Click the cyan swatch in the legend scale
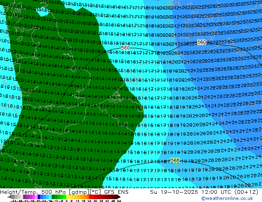 (x=50, y=197)
